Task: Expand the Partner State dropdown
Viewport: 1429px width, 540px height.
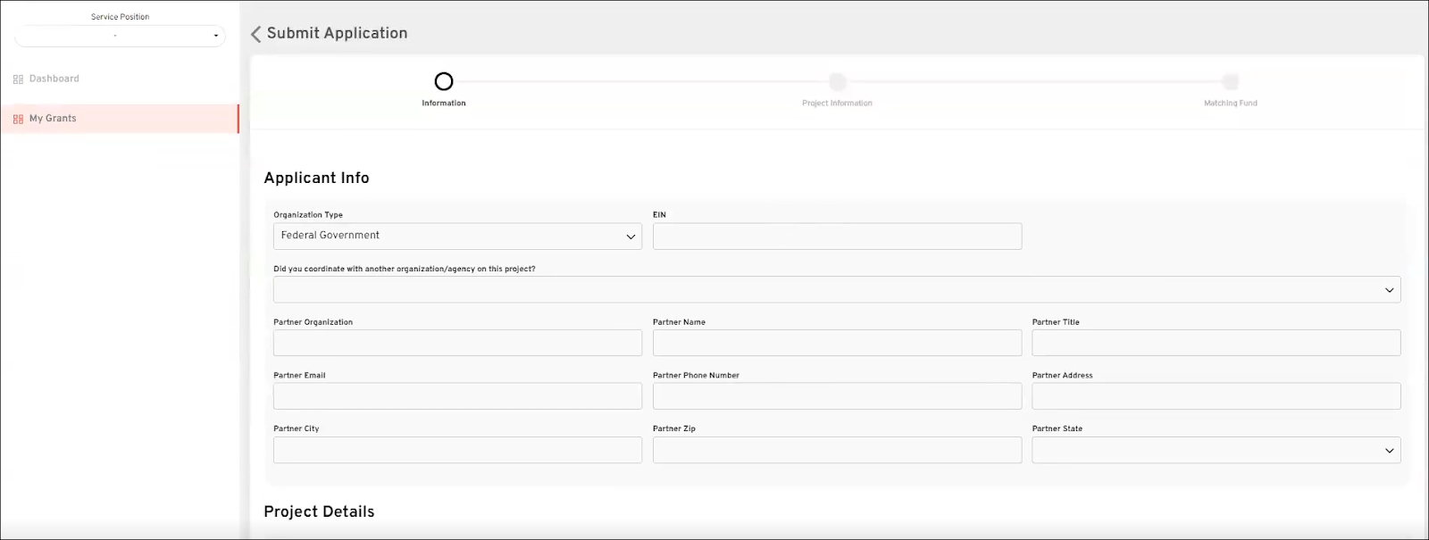Action: click(1216, 451)
